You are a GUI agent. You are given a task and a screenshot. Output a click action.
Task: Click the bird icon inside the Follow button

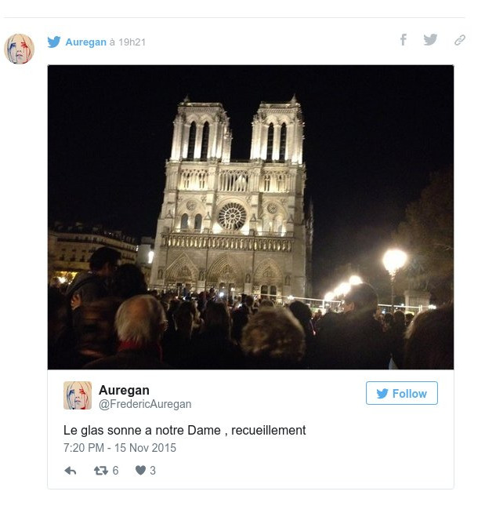(x=382, y=394)
